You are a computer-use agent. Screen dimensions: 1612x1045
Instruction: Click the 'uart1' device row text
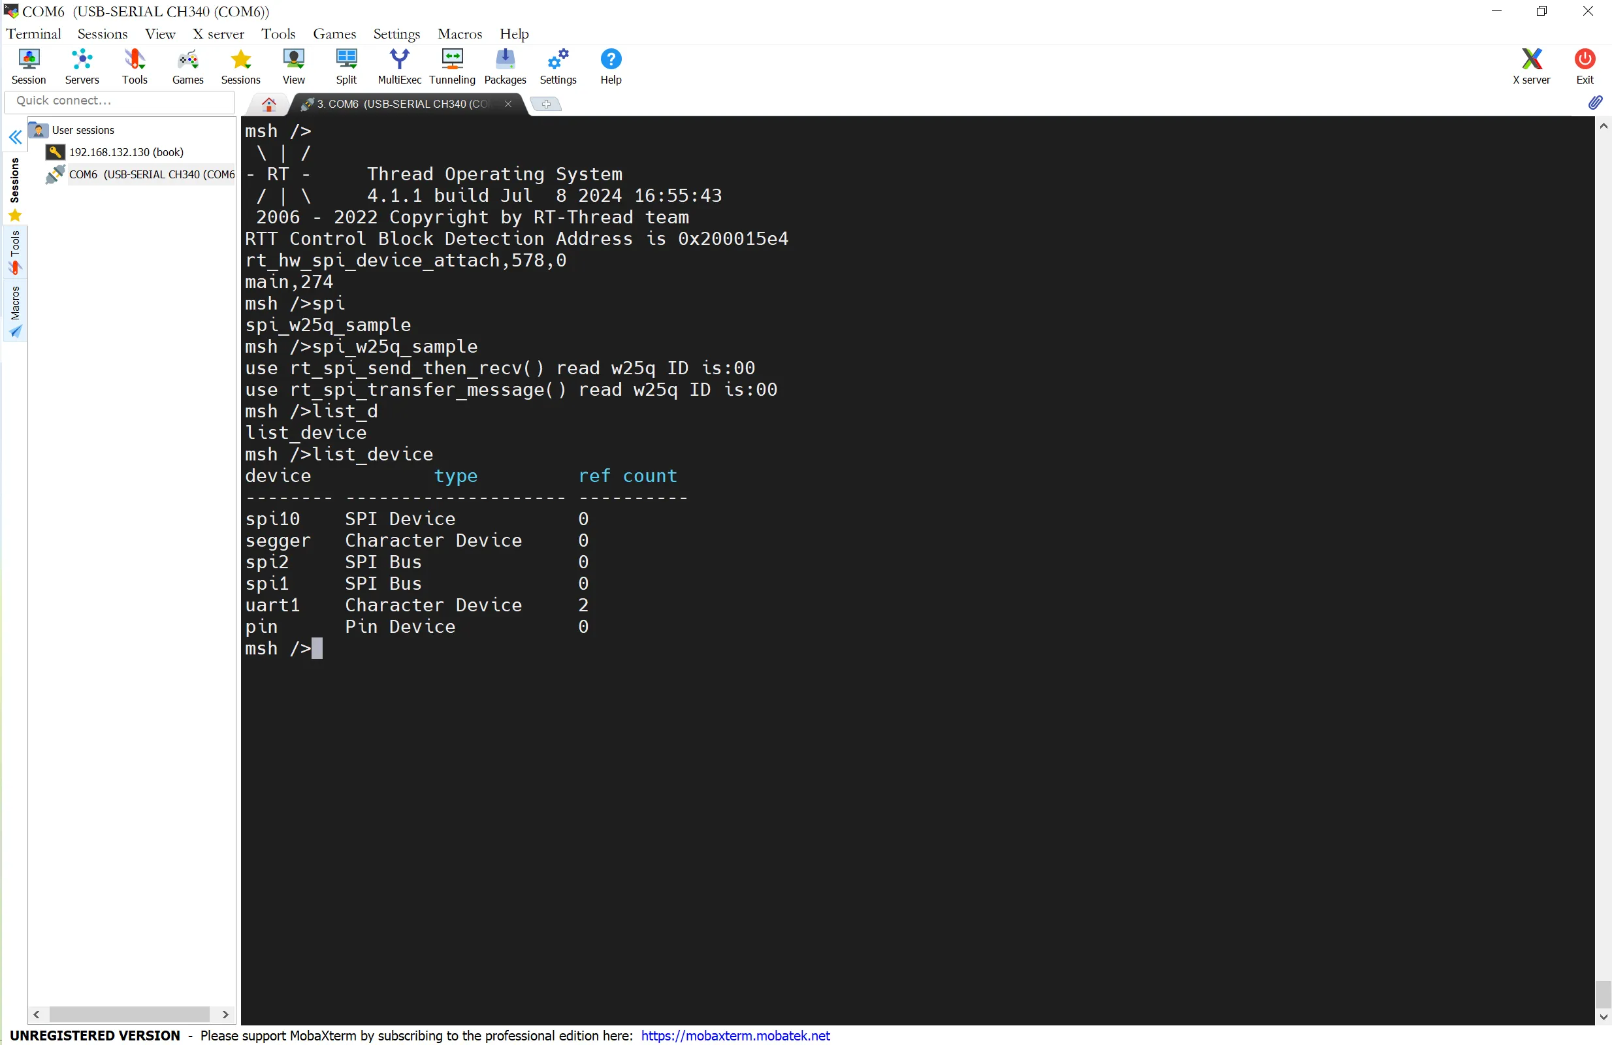click(272, 605)
